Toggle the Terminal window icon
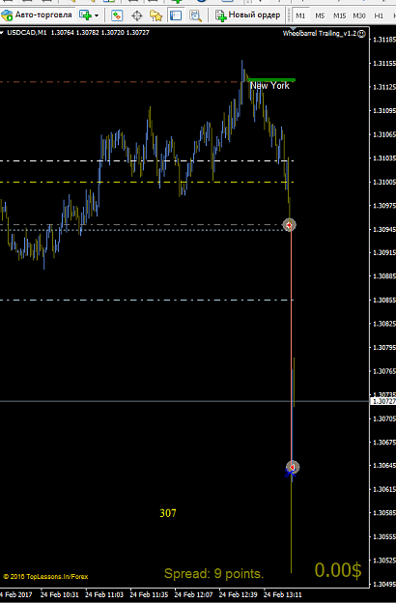 click(x=176, y=15)
